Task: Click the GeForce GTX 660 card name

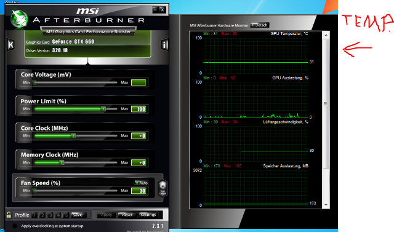Action: 73,42
